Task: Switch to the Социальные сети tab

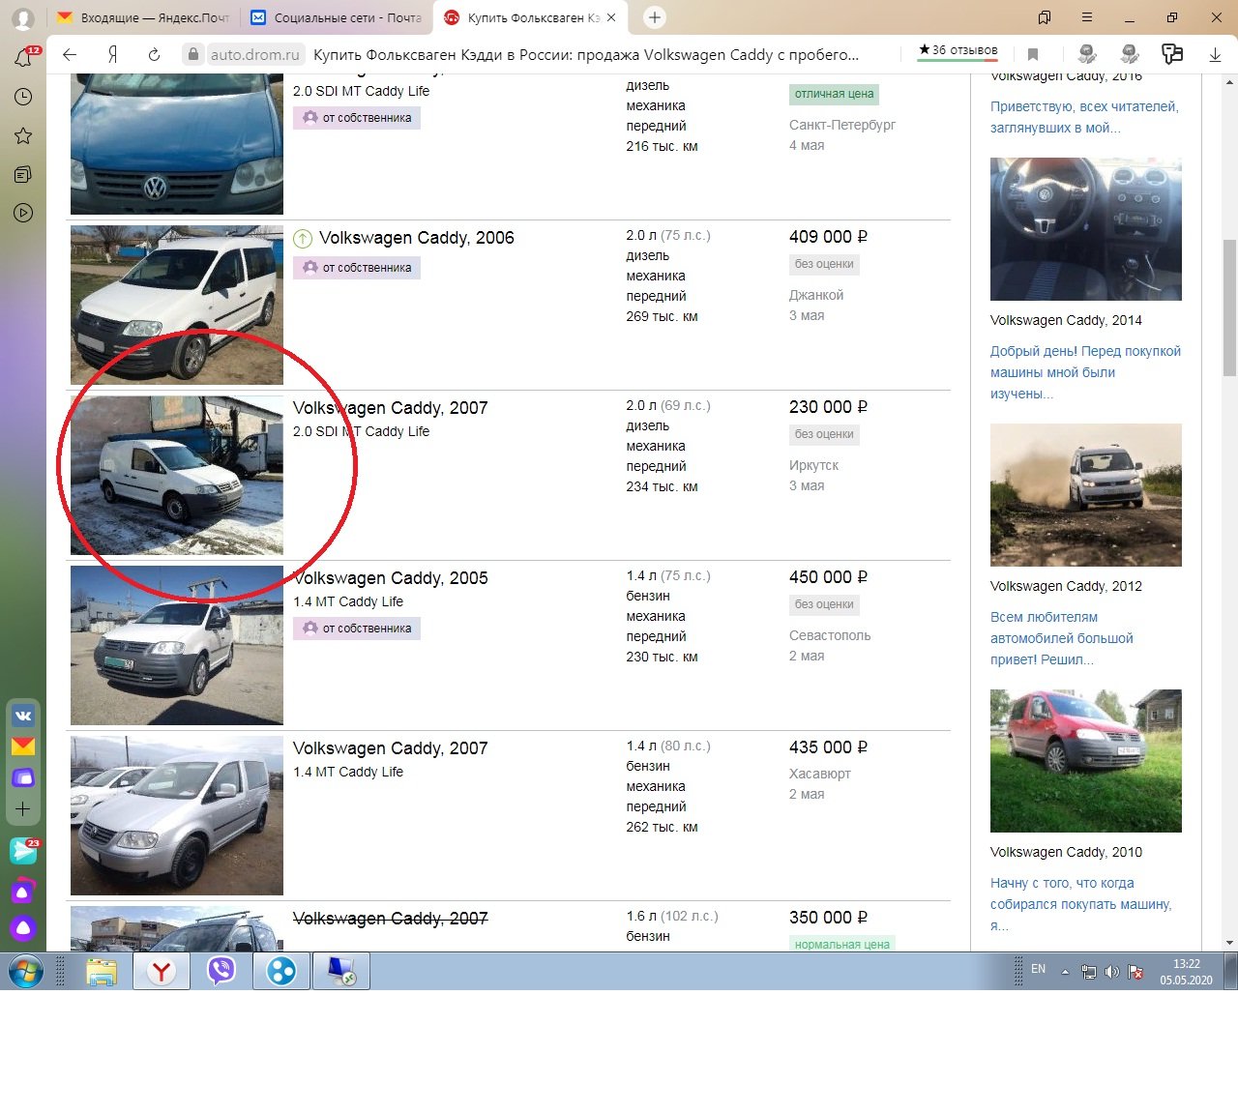Action: point(337,17)
